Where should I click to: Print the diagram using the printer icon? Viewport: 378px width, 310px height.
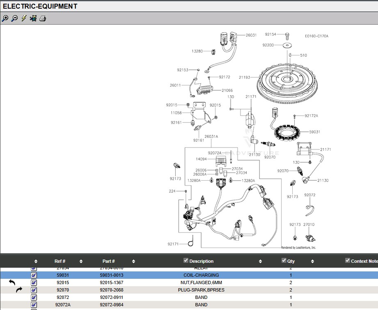[x=43, y=18]
